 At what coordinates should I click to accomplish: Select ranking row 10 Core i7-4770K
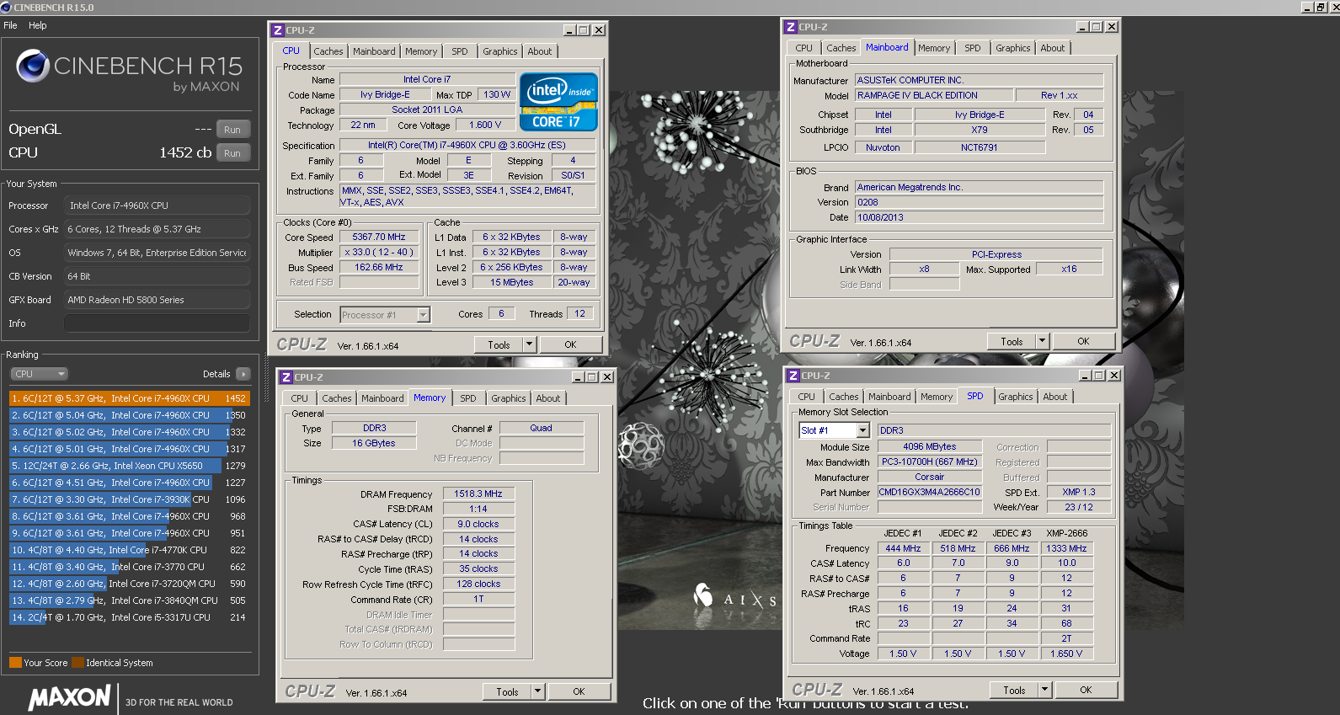[x=130, y=550]
